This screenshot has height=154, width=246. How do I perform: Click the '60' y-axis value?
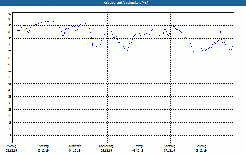[10, 64]
